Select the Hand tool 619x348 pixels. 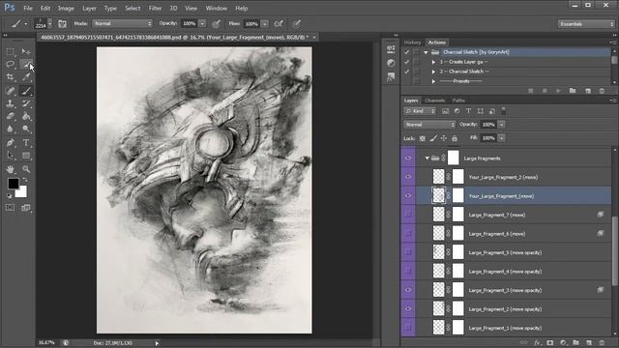pyautogui.click(x=10, y=169)
